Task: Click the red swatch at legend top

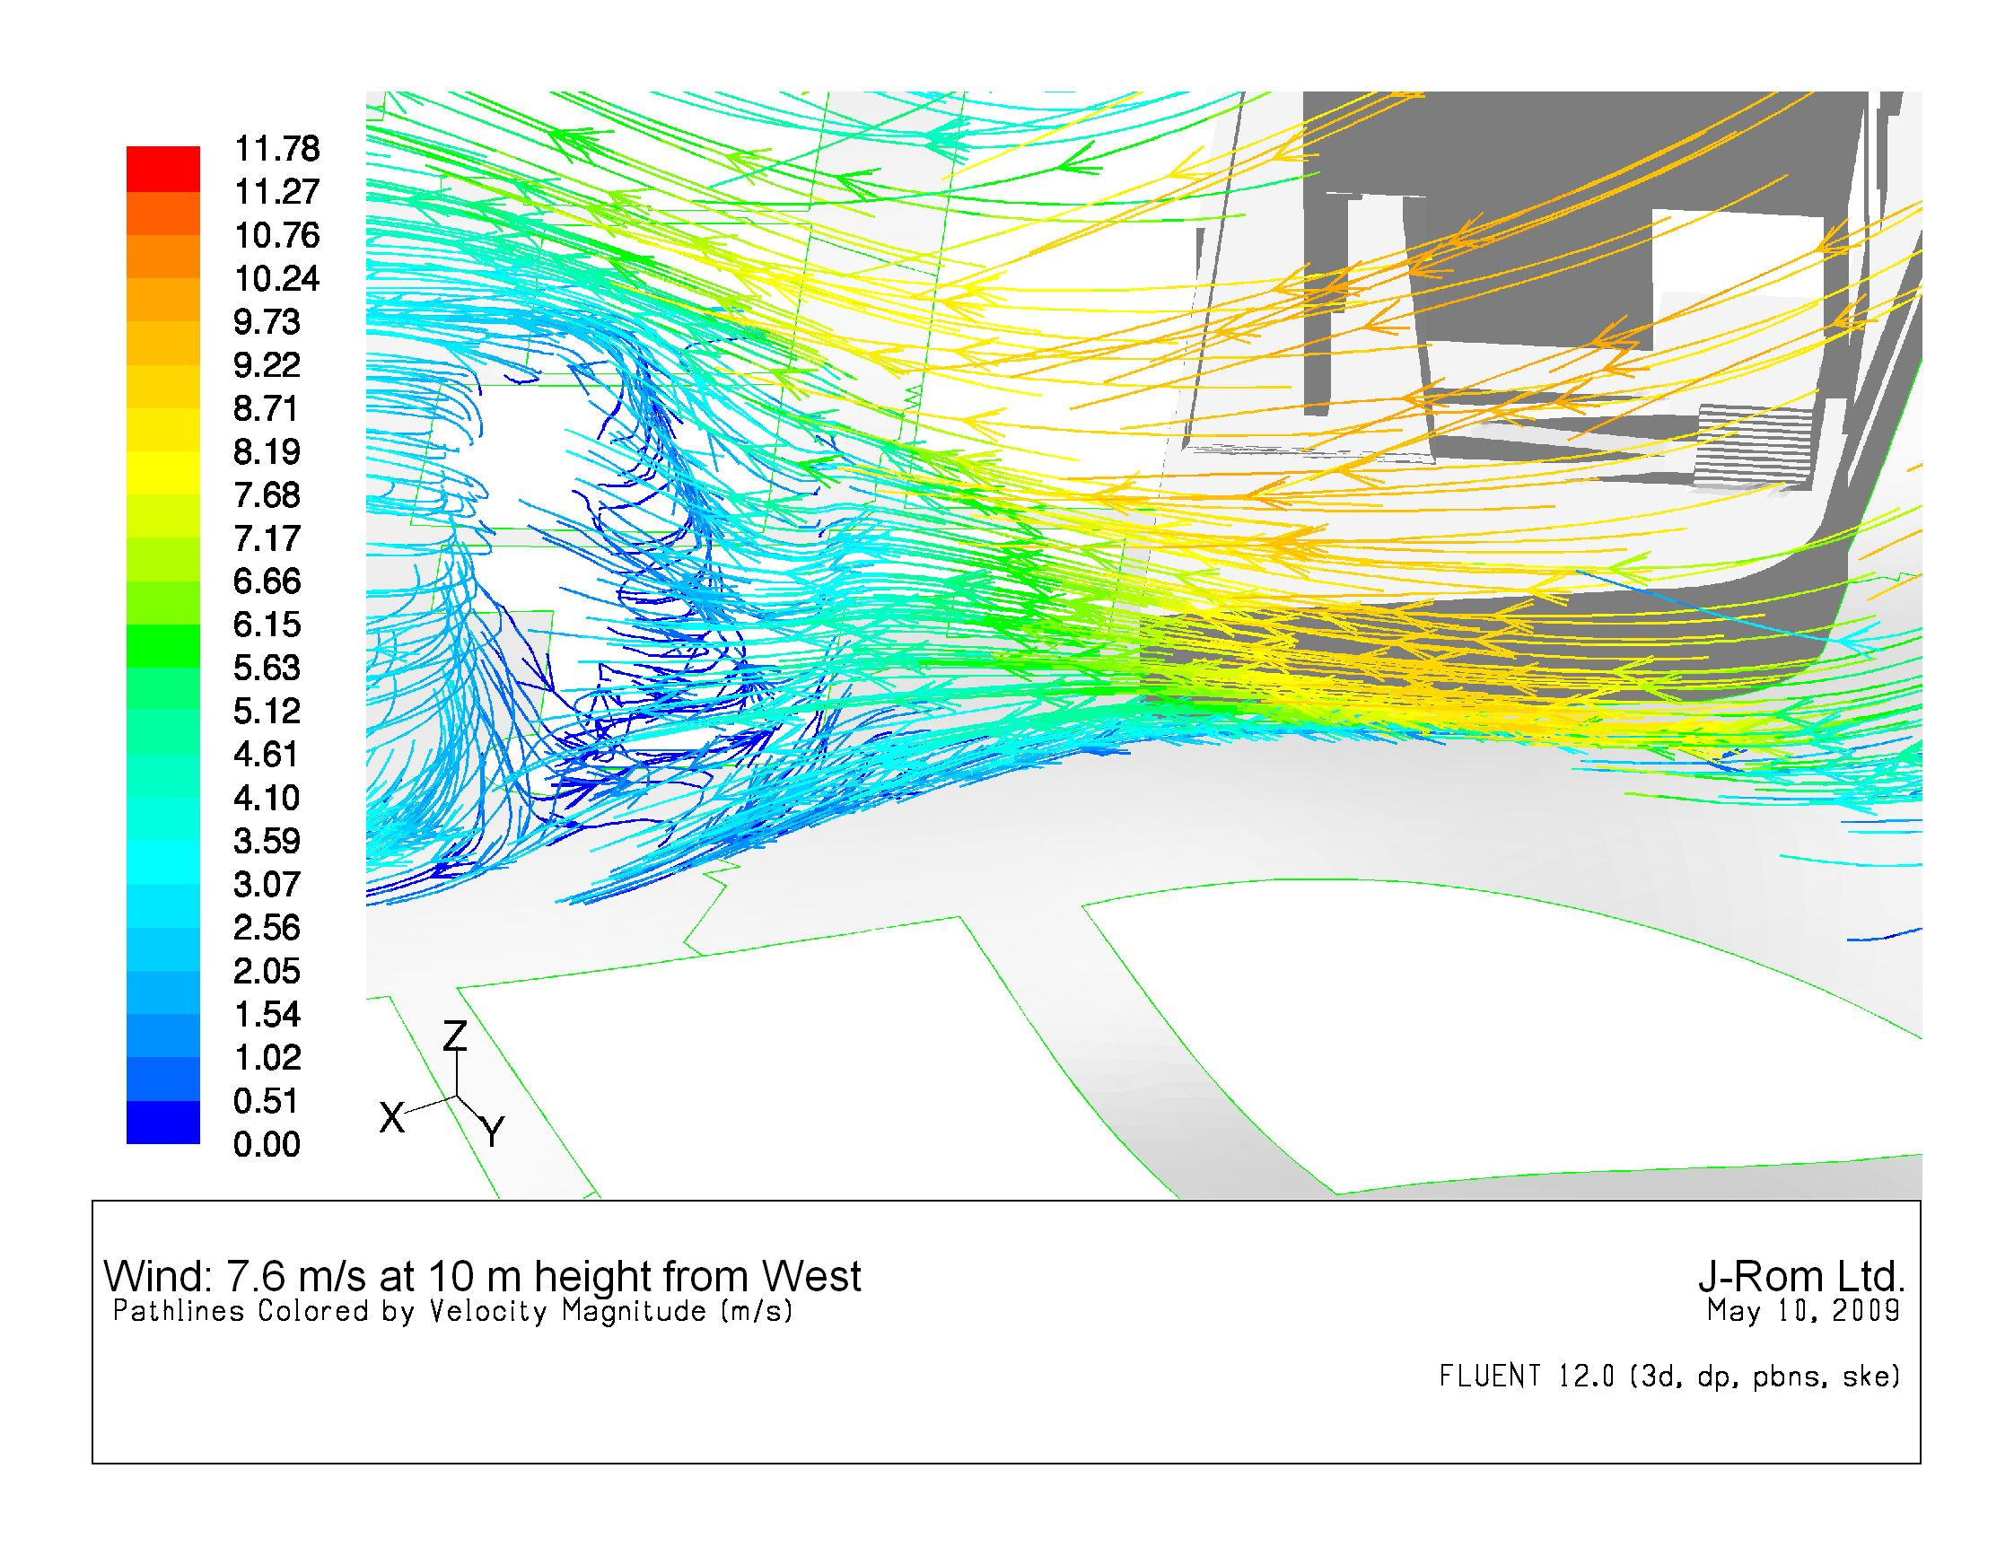Action: click(162, 168)
